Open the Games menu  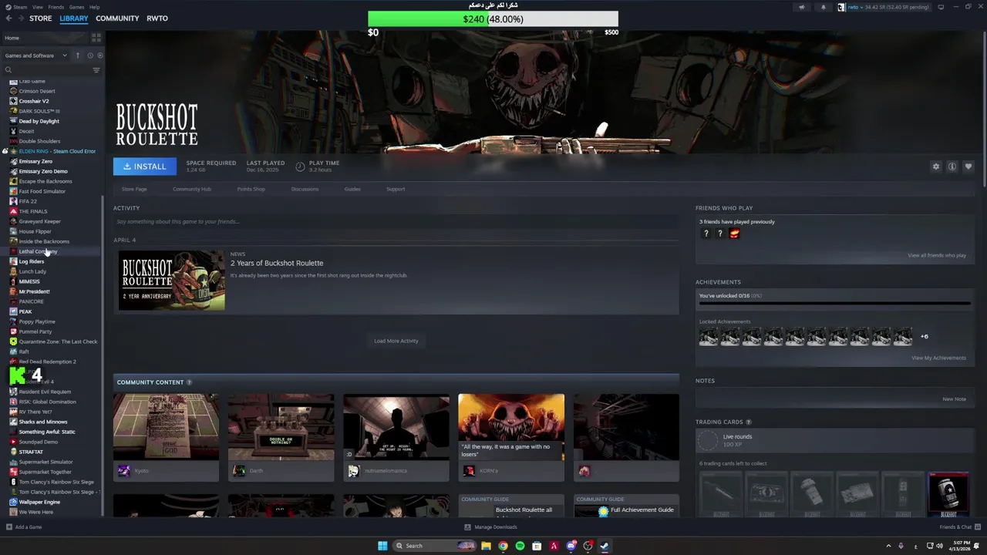coord(76,7)
